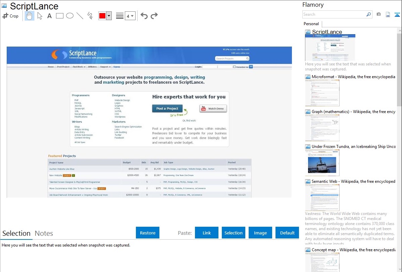This screenshot has height=272, width=402.
Task: Open the Under Frozen Tundra snapshot thumbnail
Action: [322, 163]
